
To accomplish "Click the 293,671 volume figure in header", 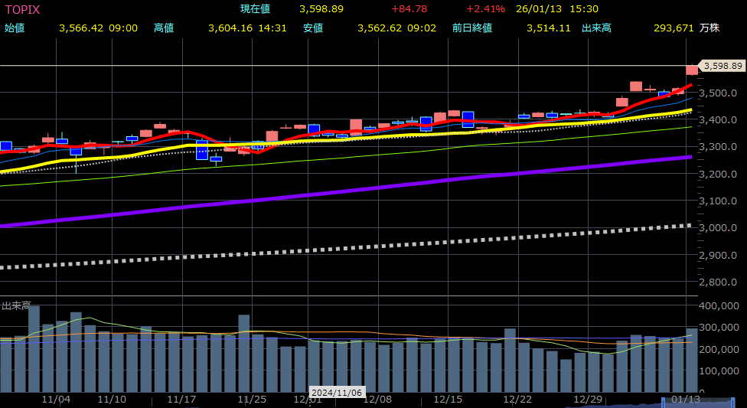I will click(674, 28).
